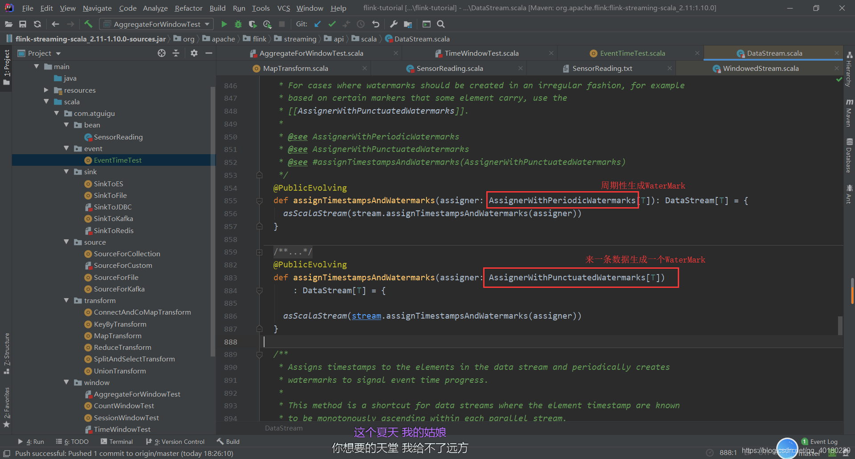Switch to the WindowedStream.scala tab
Screen dimensions: 855x459
[x=761, y=68]
